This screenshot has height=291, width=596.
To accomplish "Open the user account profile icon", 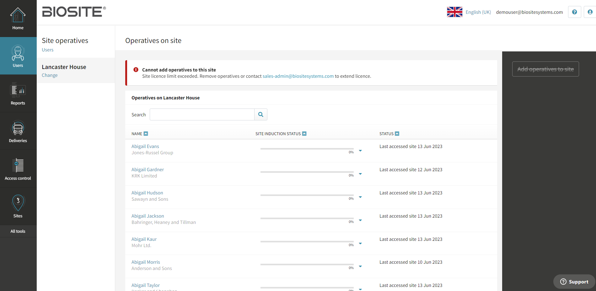I will (x=590, y=12).
